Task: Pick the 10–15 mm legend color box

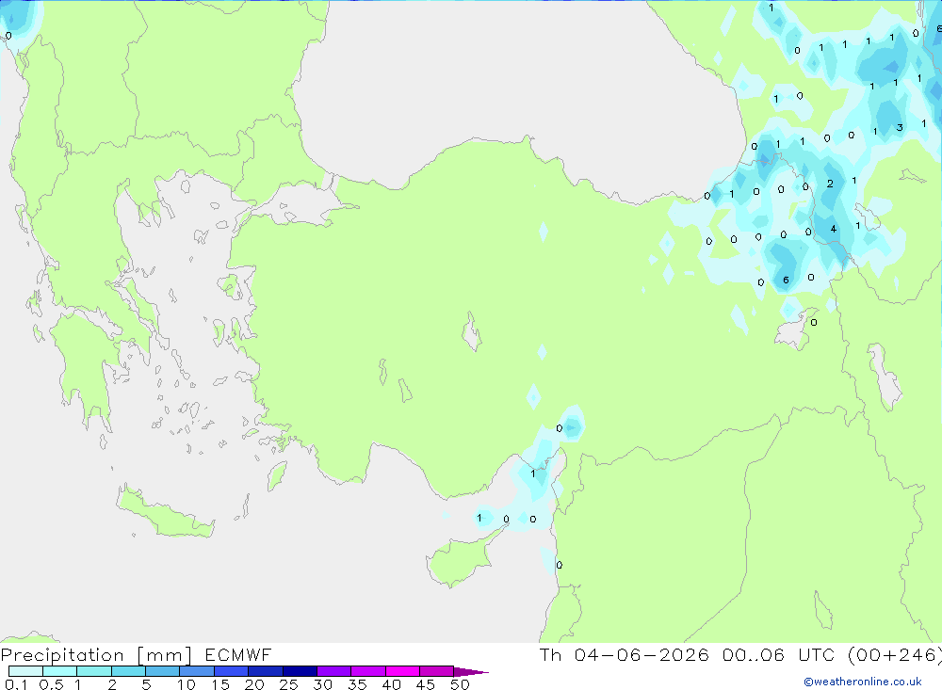Action: pos(197,671)
